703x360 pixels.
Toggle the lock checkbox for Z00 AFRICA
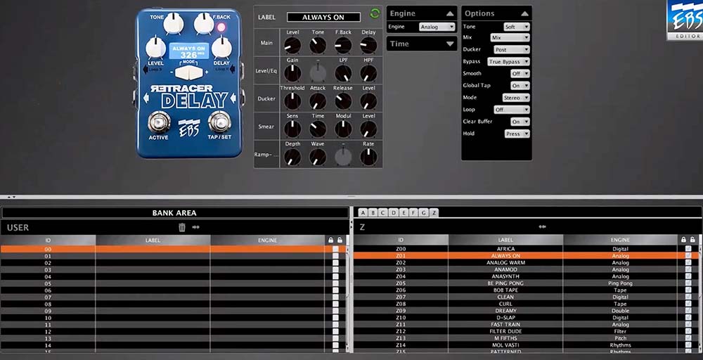pyautogui.click(x=688, y=248)
